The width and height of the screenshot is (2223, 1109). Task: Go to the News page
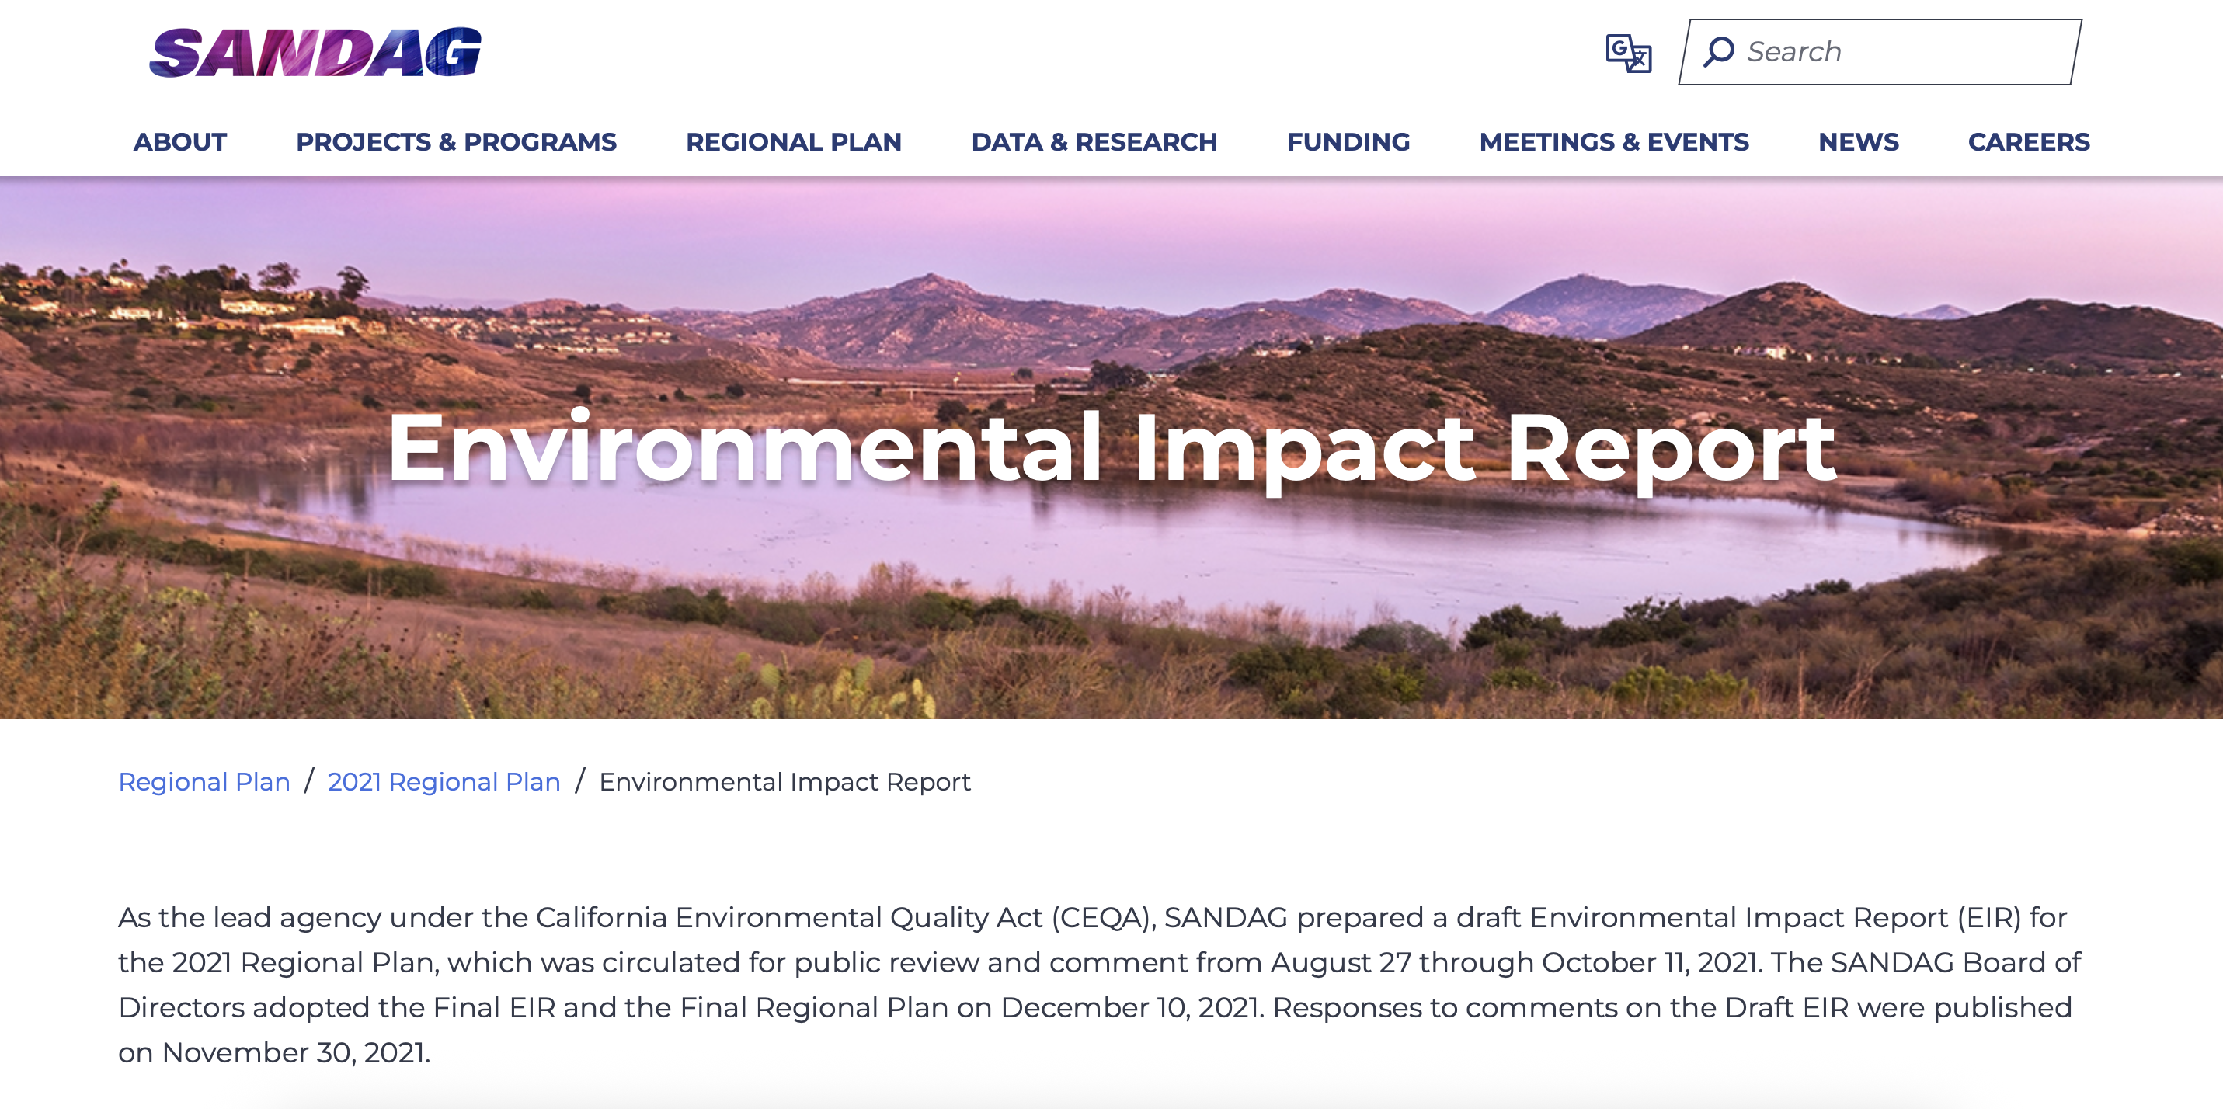pyautogui.click(x=1858, y=141)
